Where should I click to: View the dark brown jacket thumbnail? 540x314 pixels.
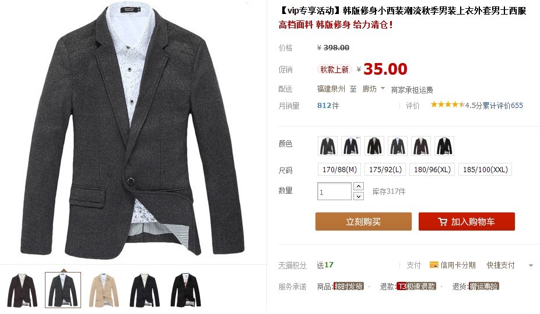click(22, 290)
